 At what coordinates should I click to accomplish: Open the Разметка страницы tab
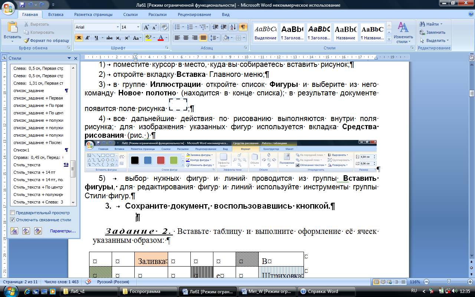tap(93, 14)
